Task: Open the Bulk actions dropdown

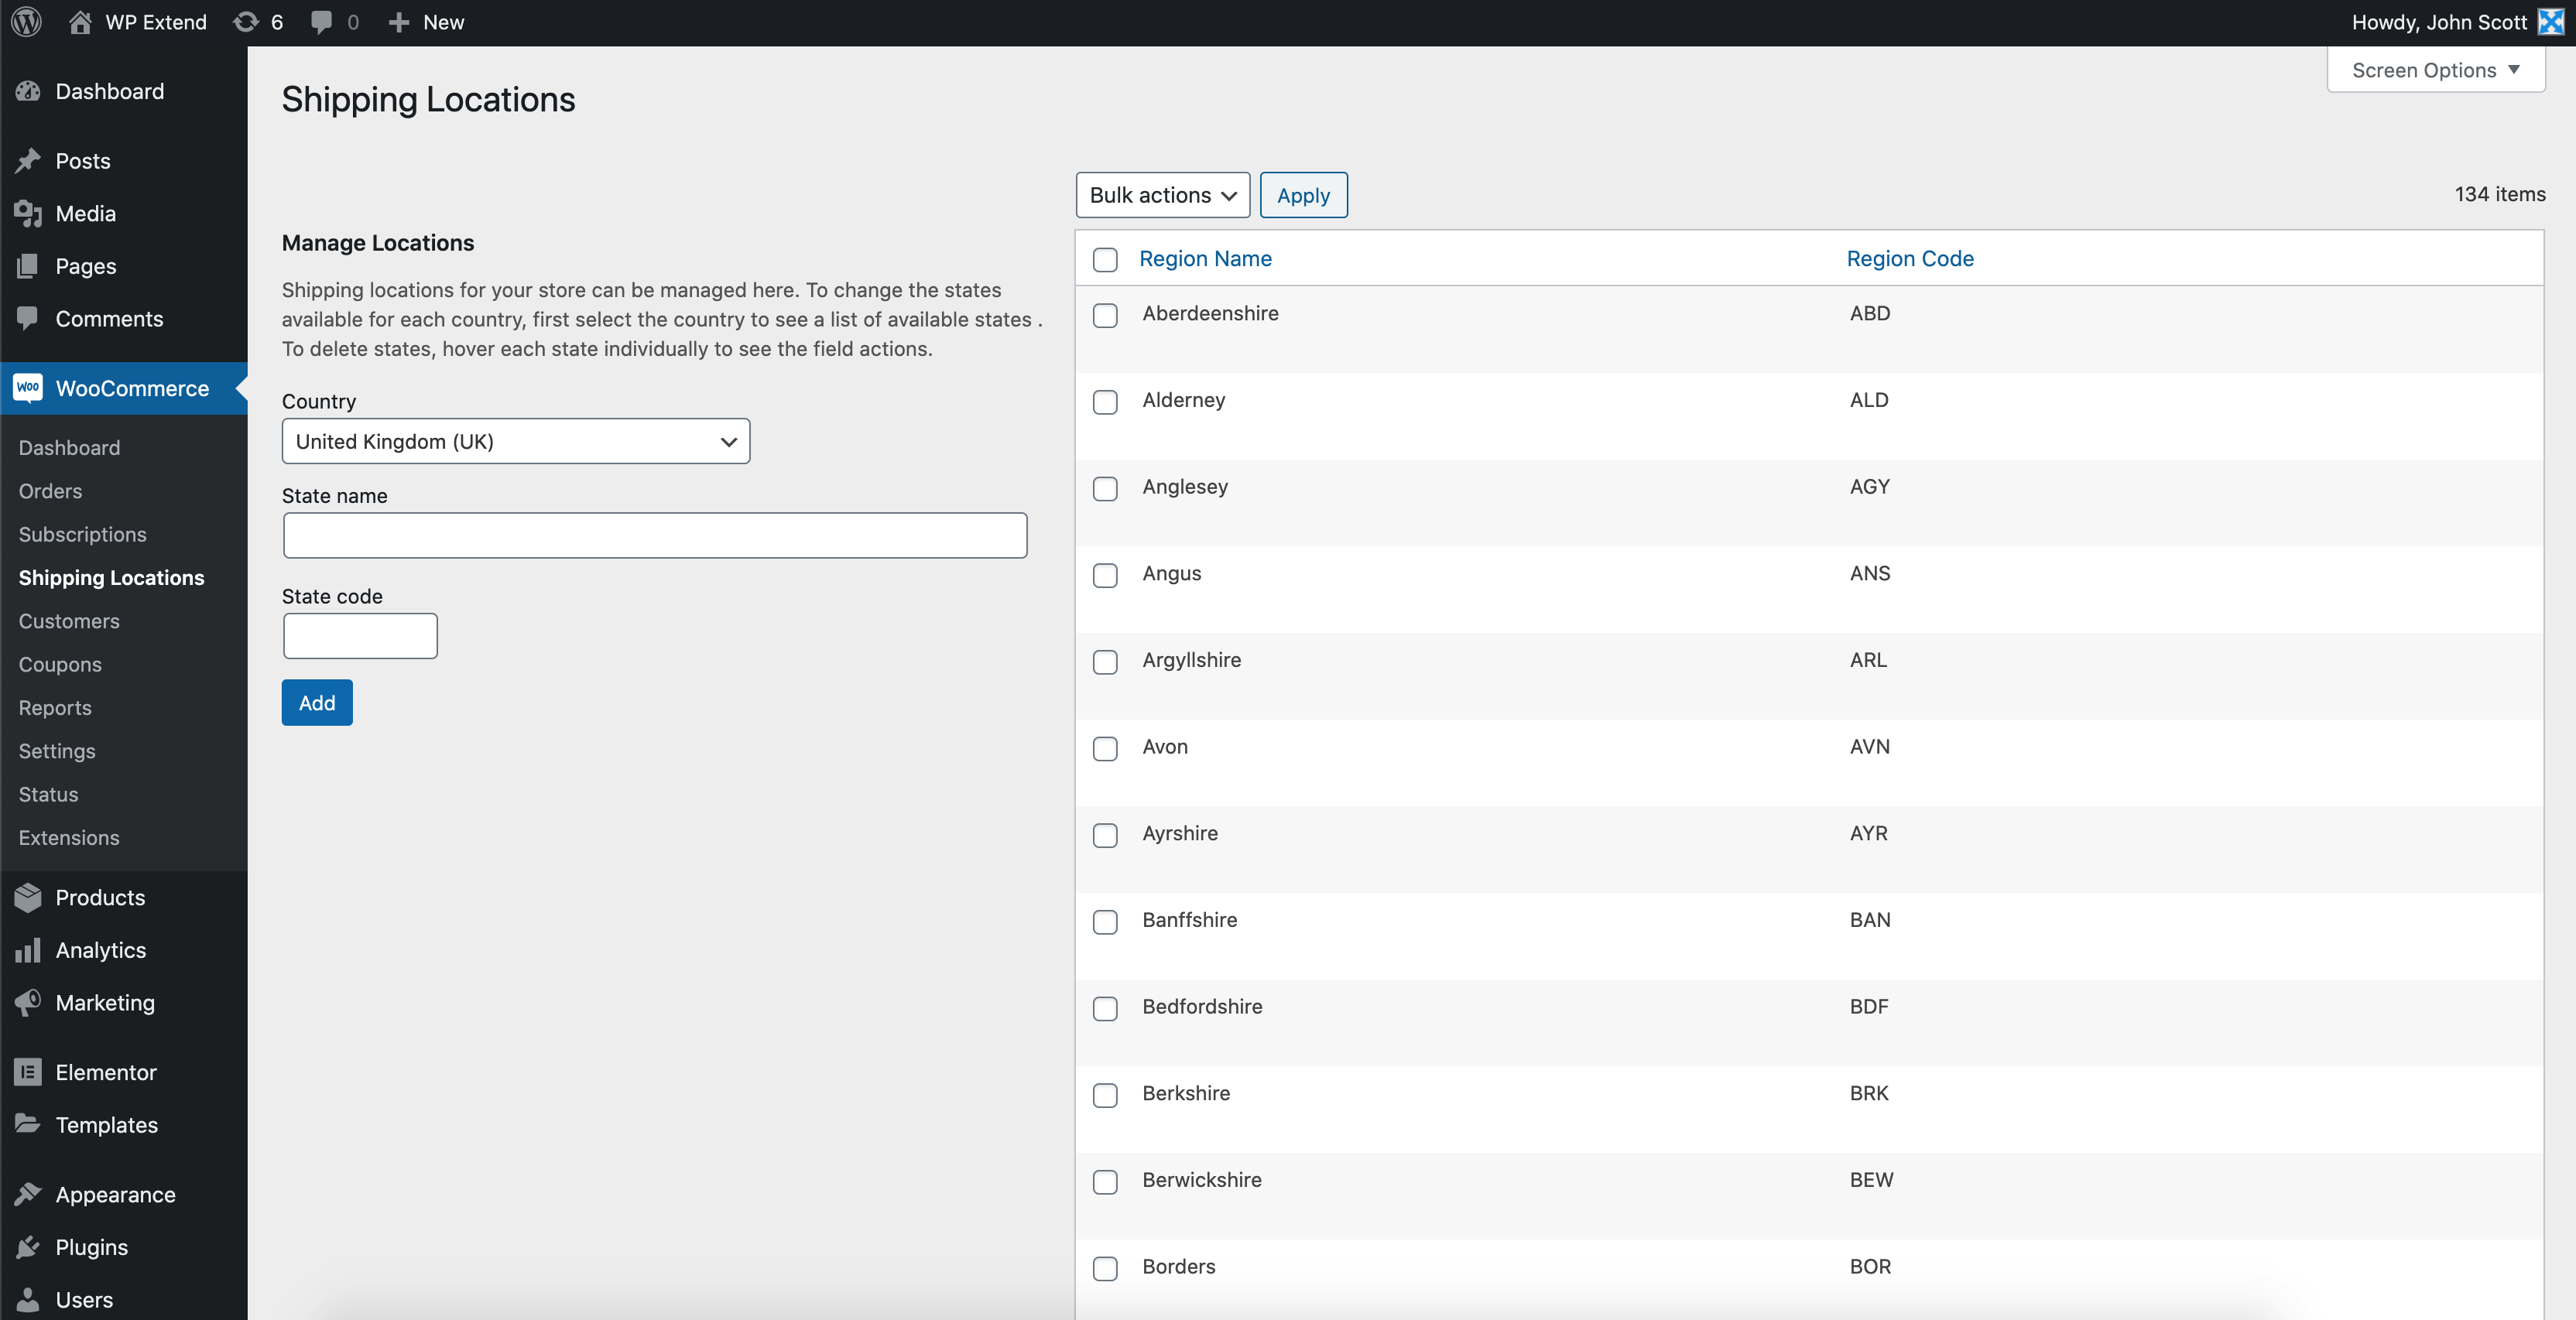Action: point(1162,195)
